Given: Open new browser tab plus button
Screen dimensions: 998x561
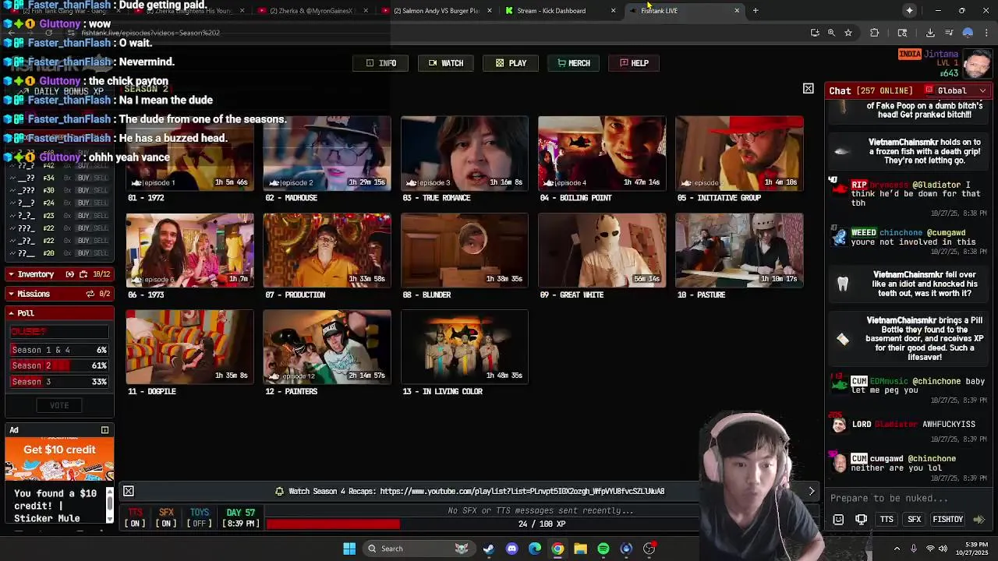Looking at the screenshot, I should pyautogui.click(x=756, y=11).
